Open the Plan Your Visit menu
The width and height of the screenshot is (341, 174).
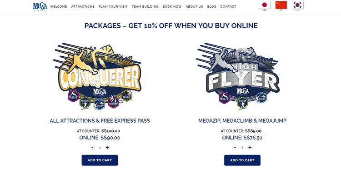[113, 6]
